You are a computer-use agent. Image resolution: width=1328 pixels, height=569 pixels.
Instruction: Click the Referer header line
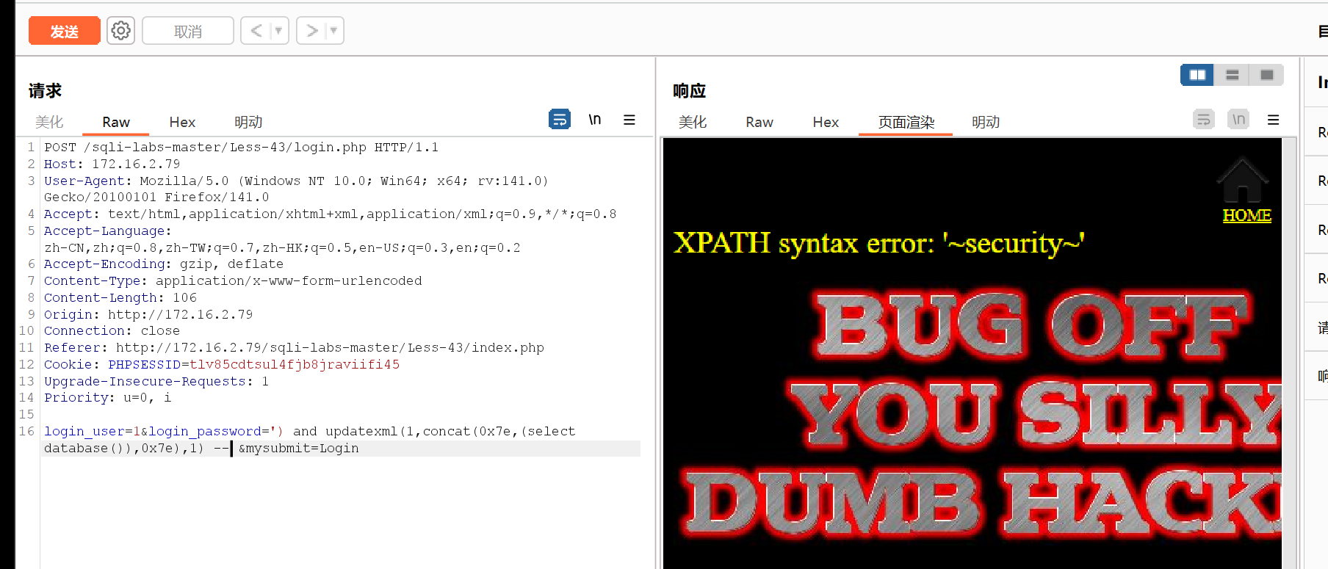point(294,347)
